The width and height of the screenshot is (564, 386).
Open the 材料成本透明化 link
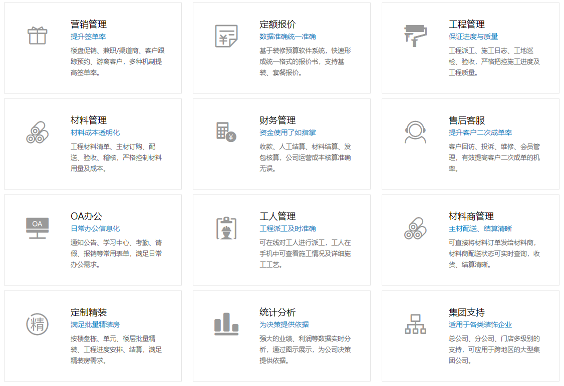coord(95,133)
